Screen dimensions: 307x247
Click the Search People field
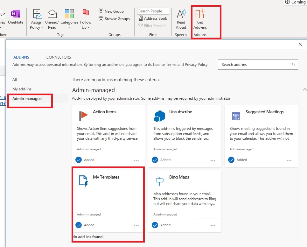click(153, 11)
